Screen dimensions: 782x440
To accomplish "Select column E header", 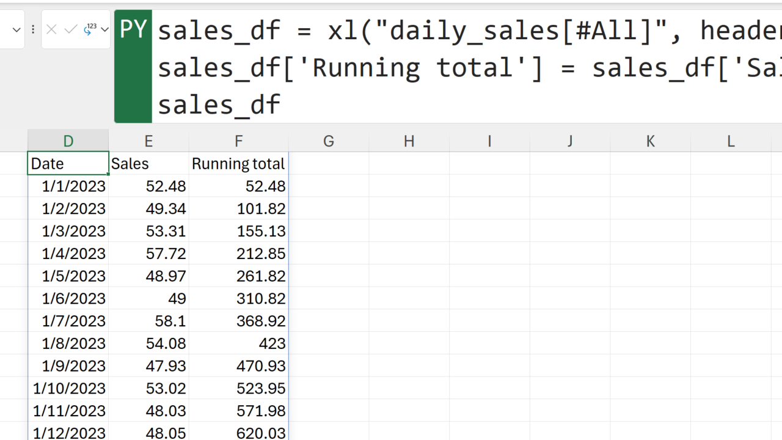I will 148,141.
